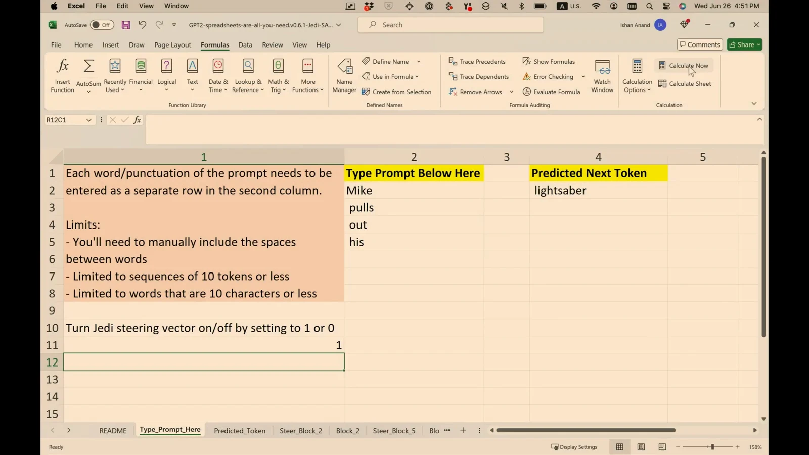Open Text functions library

(x=192, y=76)
